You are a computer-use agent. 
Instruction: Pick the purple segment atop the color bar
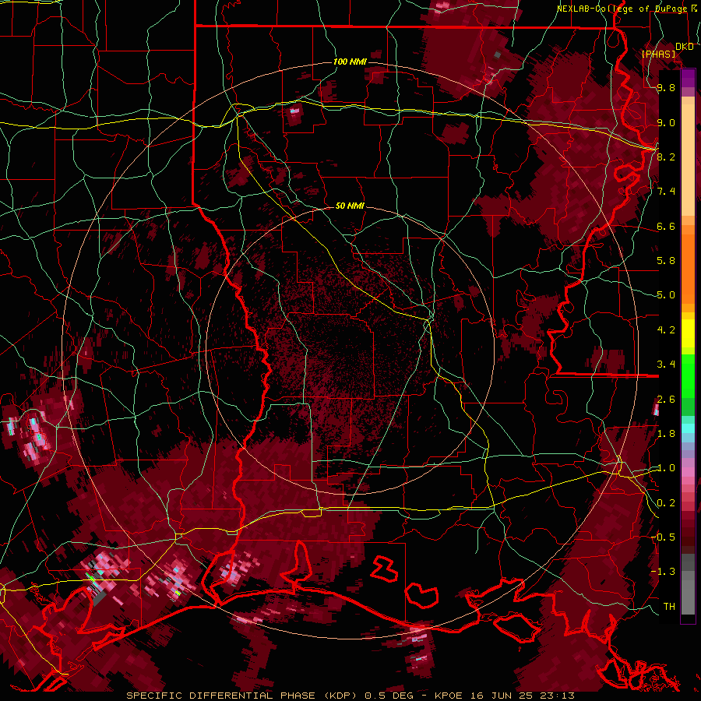pos(688,78)
